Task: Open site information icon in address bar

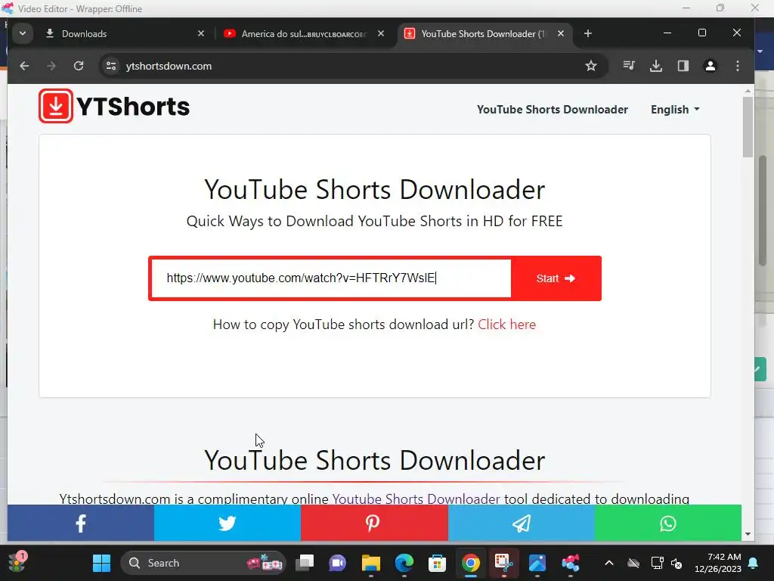Action: pyautogui.click(x=111, y=66)
